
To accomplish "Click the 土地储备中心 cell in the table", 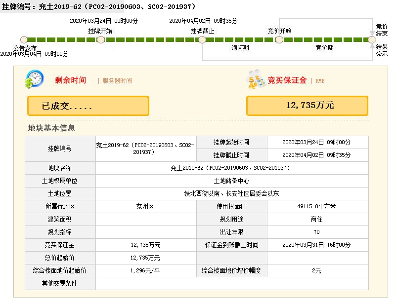I will click(231, 181).
